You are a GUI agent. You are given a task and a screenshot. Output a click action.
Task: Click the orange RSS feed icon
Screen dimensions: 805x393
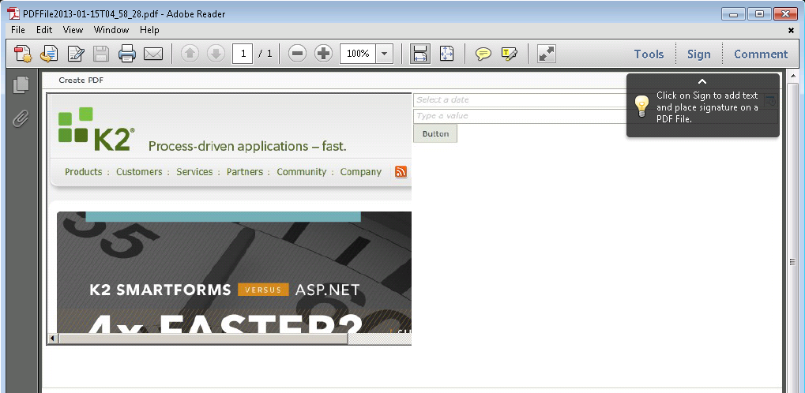[401, 172]
